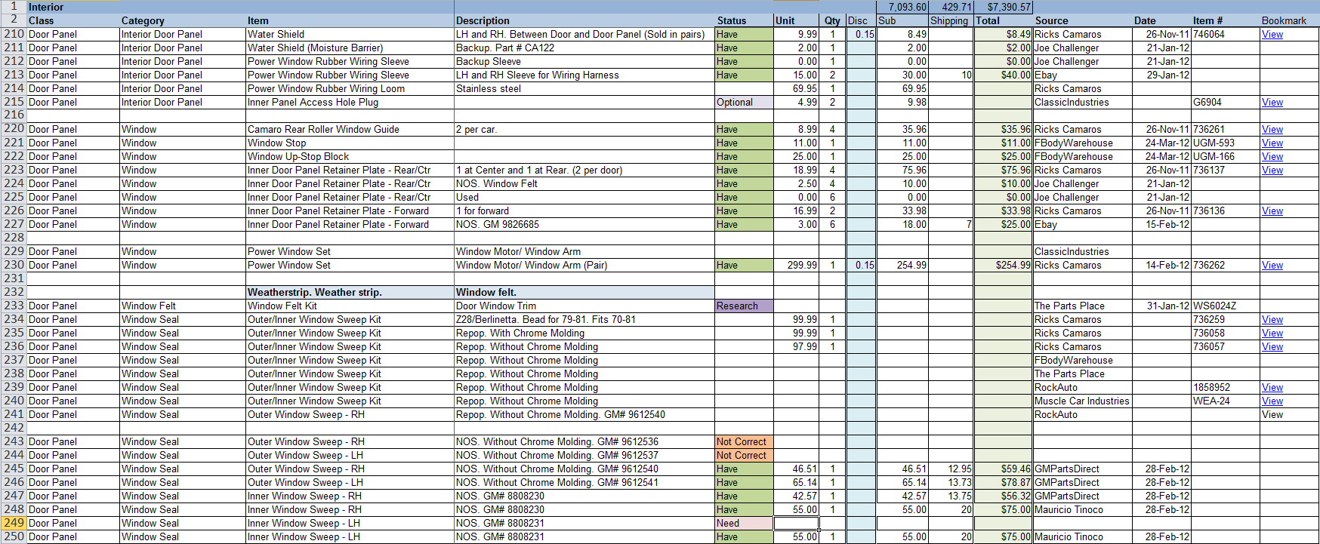This screenshot has width=1320, height=544.
Task: Click the View link on the Window Stop row
Action: 1272,143
